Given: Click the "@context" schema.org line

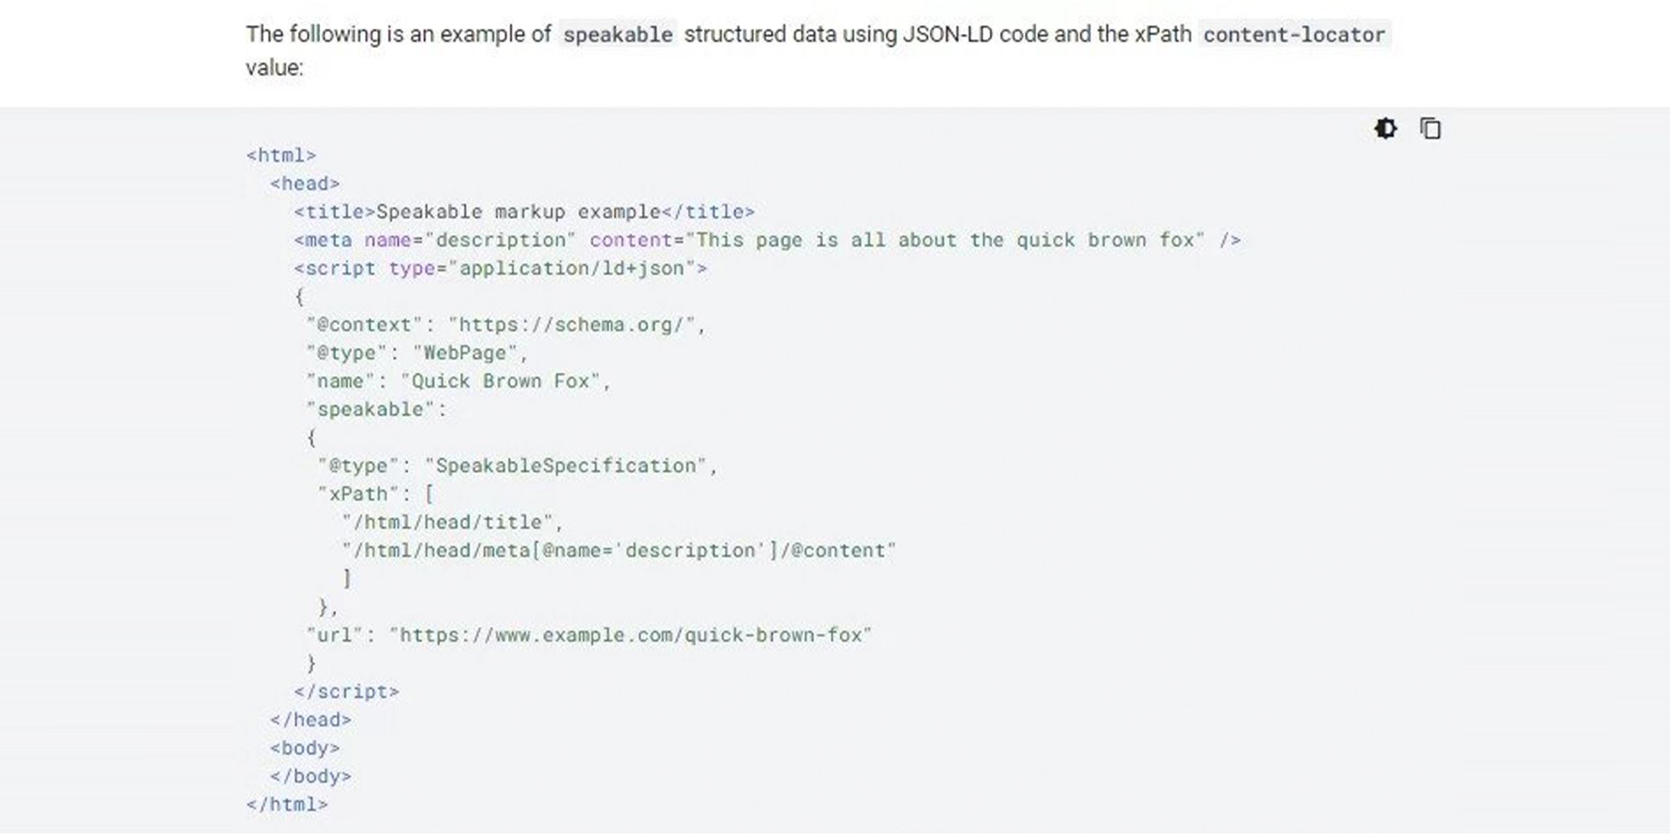Looking at the screenshot, I should pyautogui.click(x=506, y=325).
